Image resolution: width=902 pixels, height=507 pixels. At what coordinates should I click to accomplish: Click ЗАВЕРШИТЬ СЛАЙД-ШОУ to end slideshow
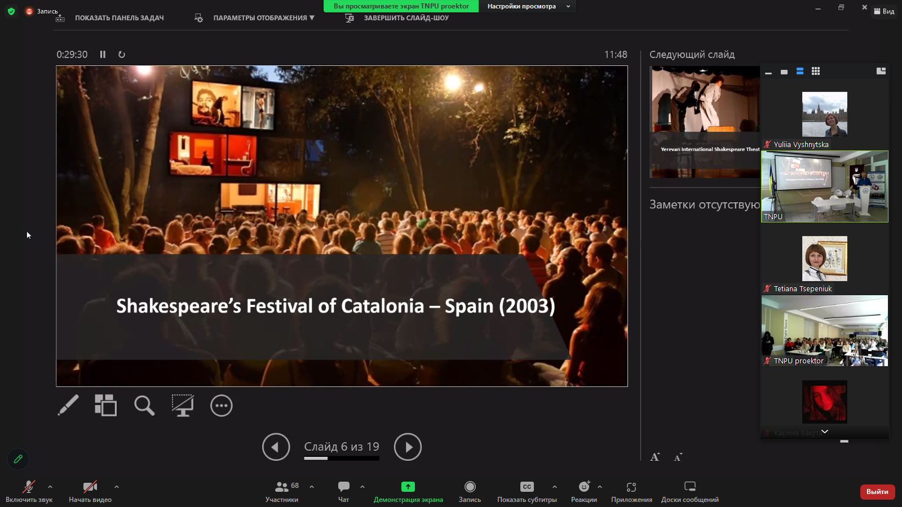[x=406, y=18]
